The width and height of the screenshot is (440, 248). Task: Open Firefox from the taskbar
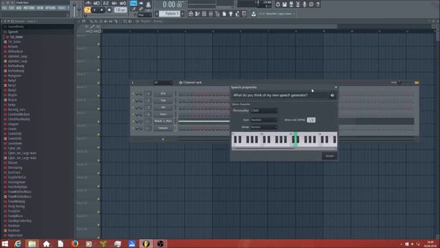[75, 244]
